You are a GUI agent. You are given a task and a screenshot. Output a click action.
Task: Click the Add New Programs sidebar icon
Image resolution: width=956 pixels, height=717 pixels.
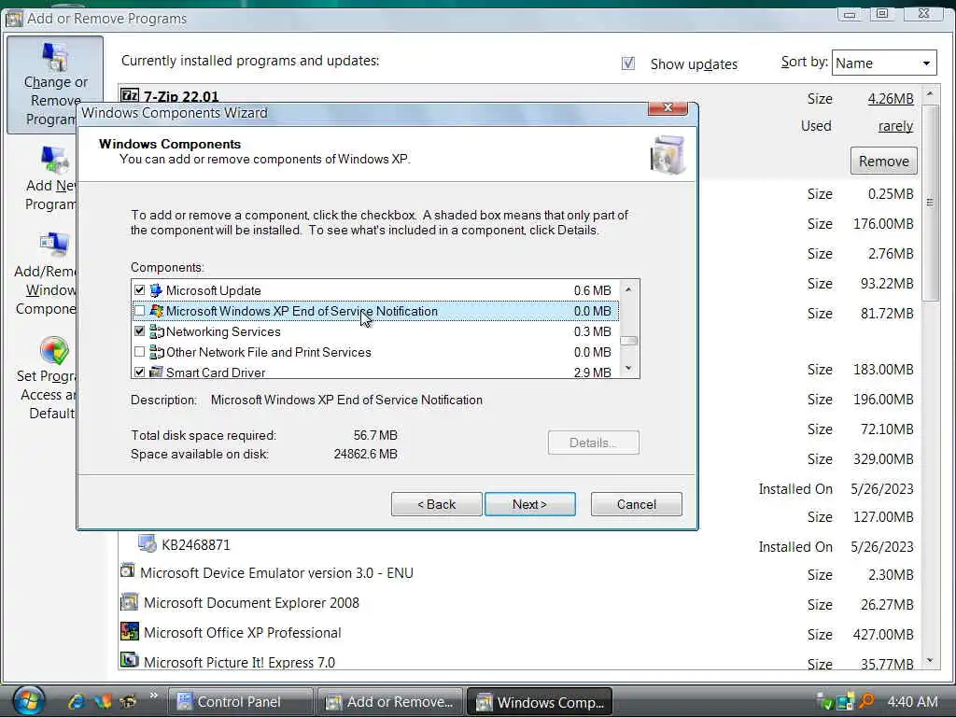55,160
